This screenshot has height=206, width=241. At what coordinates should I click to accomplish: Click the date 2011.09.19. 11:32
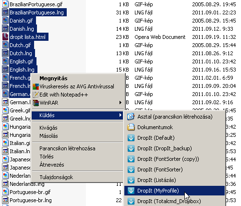[x=214, y=37]
